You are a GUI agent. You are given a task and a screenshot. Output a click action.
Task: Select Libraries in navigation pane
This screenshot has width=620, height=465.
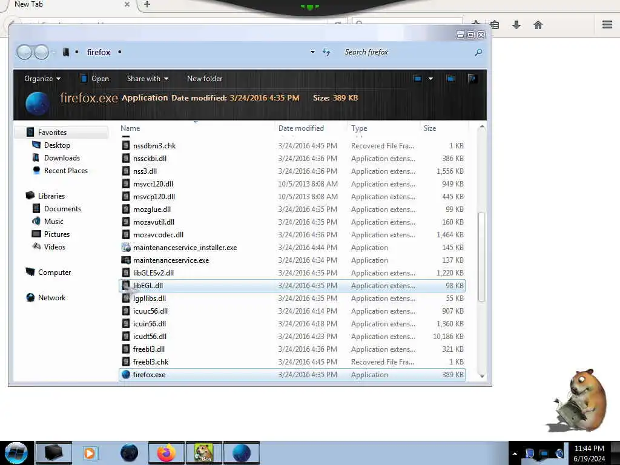click(x=51, y=196)
